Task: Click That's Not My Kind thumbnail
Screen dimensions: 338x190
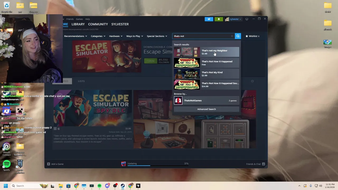Action: pyautogui.click(x=187, y=74)
